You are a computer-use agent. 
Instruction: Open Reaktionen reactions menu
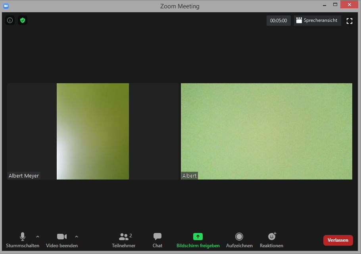(271, 240)
